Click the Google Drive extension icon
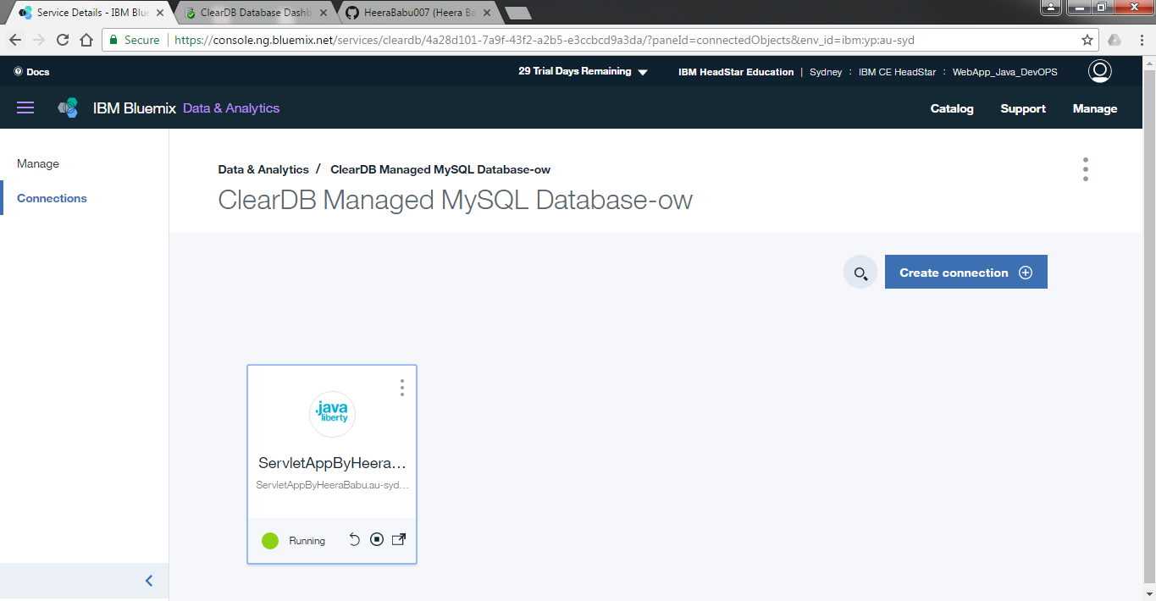The height and width of the screenshot is (601, 1156). point(1115,40)
